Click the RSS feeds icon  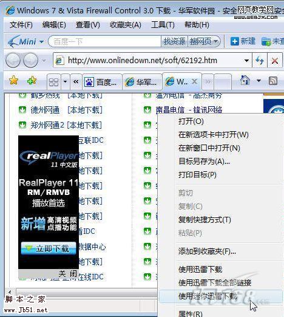[x=273, y=81]
